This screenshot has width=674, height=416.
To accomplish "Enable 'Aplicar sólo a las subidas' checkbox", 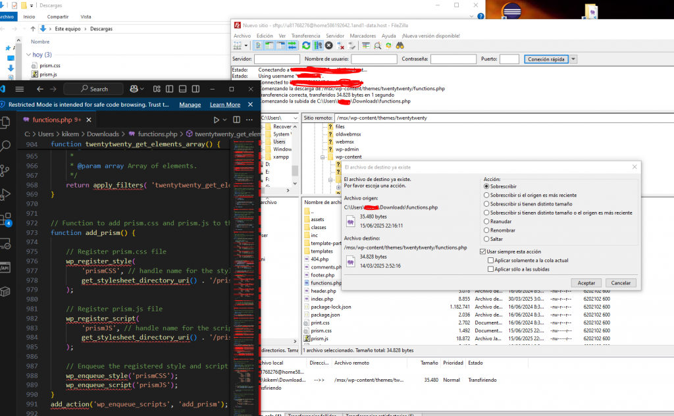I will pos(490,269).
